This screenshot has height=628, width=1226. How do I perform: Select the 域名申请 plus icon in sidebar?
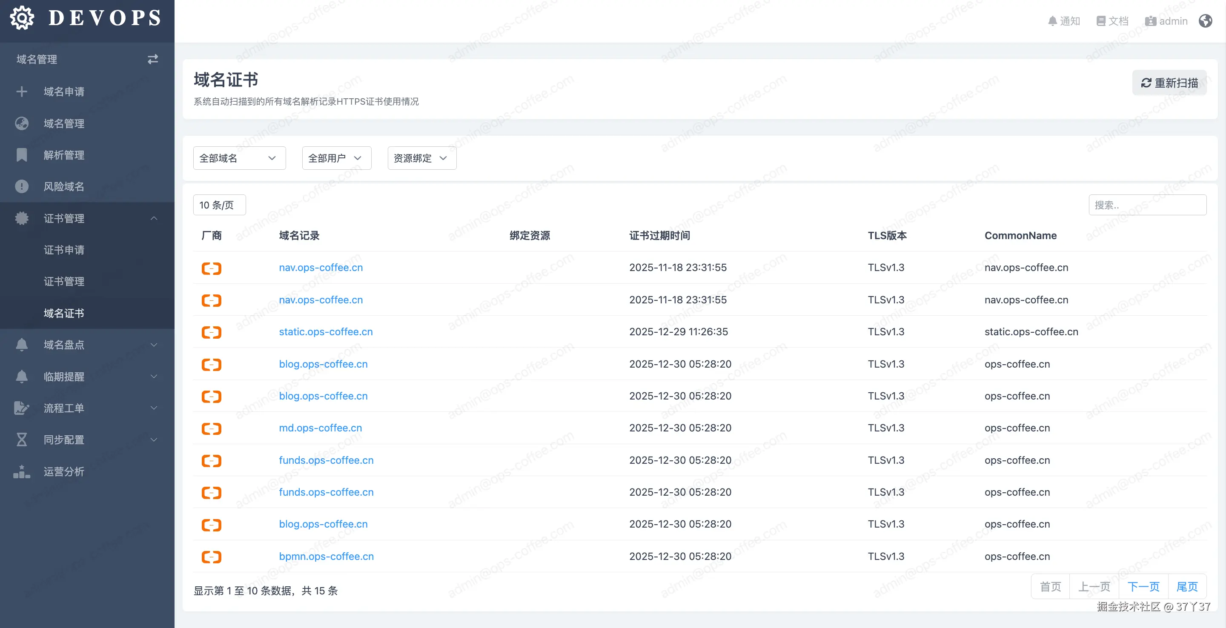click(x=22, y=91)
